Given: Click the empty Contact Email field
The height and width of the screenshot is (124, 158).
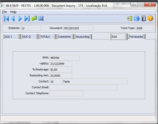Looking at the screenshot, I should point(83,88).
